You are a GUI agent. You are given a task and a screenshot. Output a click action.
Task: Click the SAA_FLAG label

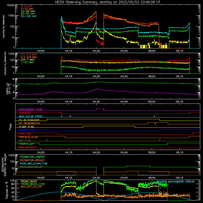coord(25,134)
